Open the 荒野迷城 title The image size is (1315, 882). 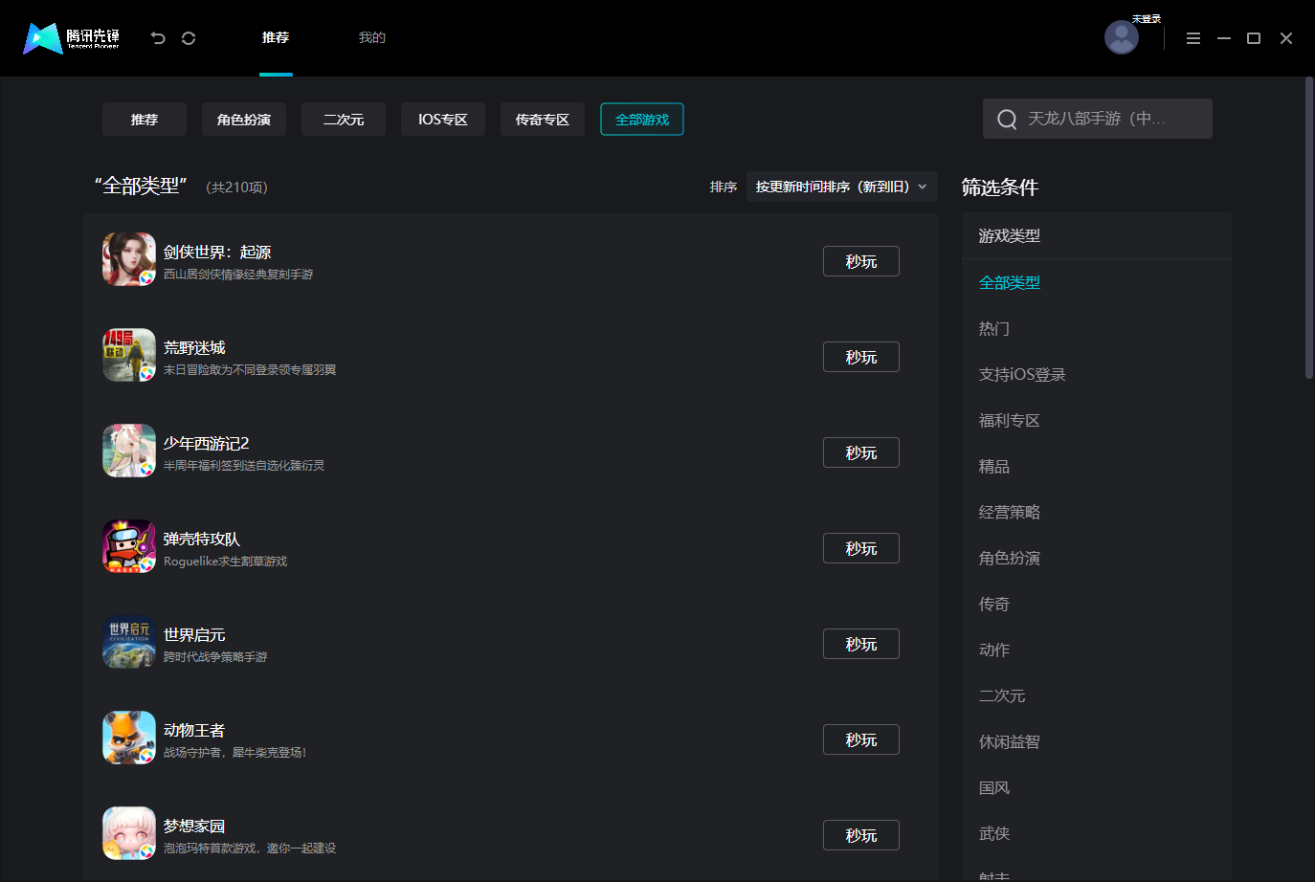[194, 347]
